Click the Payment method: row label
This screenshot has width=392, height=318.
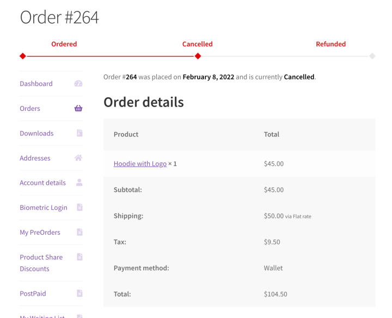click(142, 268)
